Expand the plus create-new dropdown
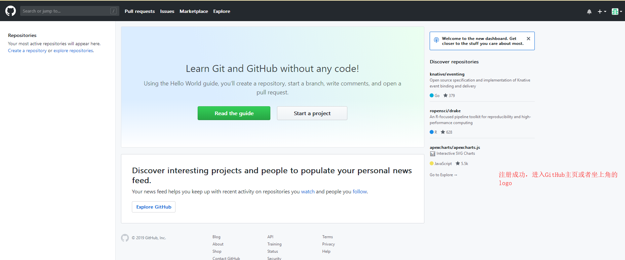625x260 pixels. click(602, 12)
